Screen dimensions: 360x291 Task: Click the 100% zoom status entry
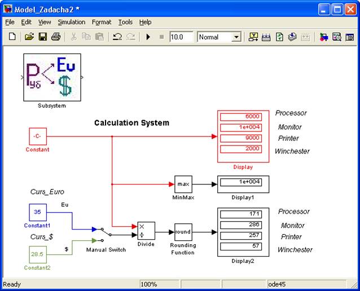[x=149, y=284]
